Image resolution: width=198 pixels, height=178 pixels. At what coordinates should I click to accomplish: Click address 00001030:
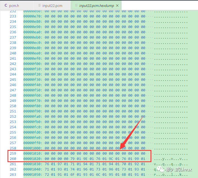(33, 164)
